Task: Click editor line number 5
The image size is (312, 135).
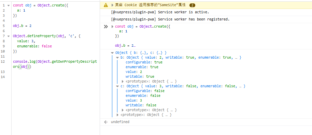Action: point(4,26)
